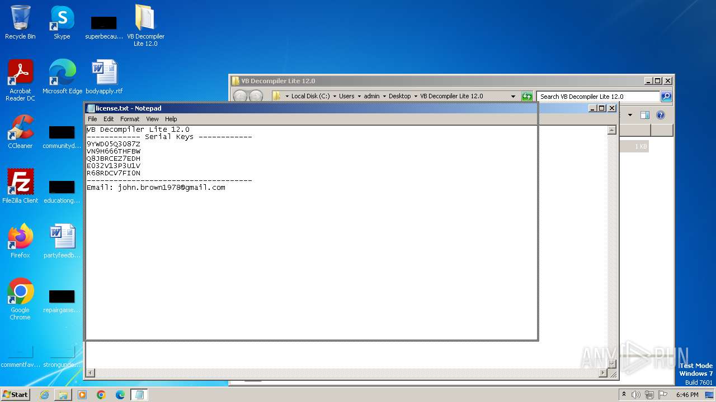
Task: Open Notepad Help menu
Action: (x=171, y=119)
